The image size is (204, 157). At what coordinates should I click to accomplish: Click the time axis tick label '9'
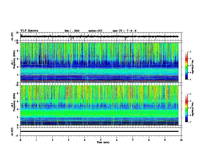(165, 140)
